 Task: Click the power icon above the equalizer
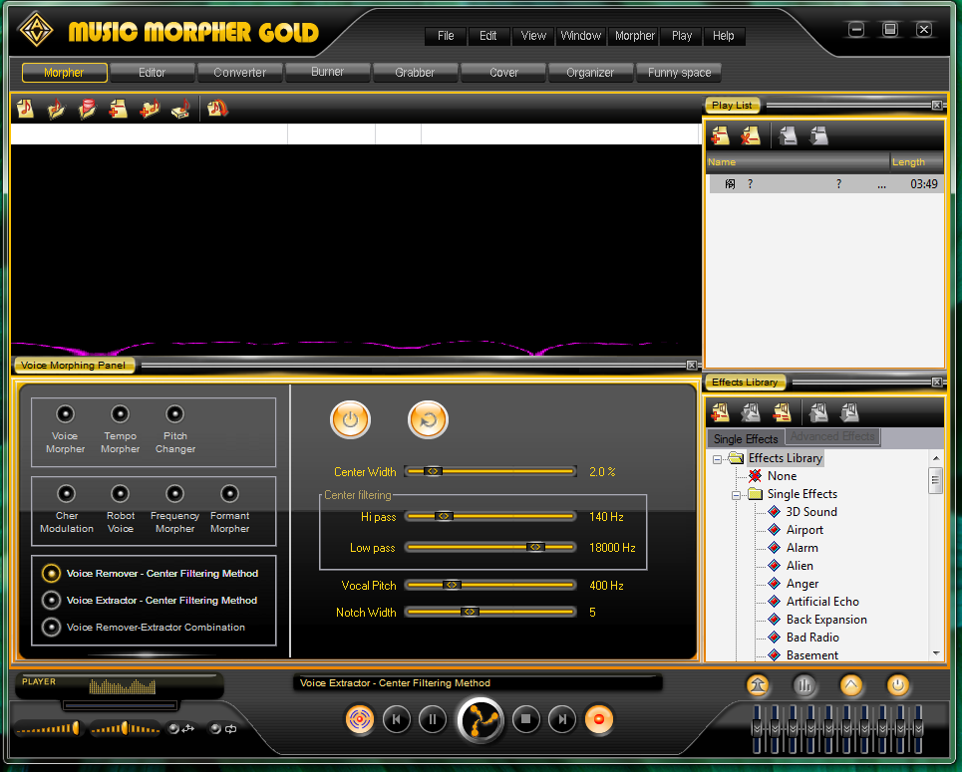pos(898,685)
